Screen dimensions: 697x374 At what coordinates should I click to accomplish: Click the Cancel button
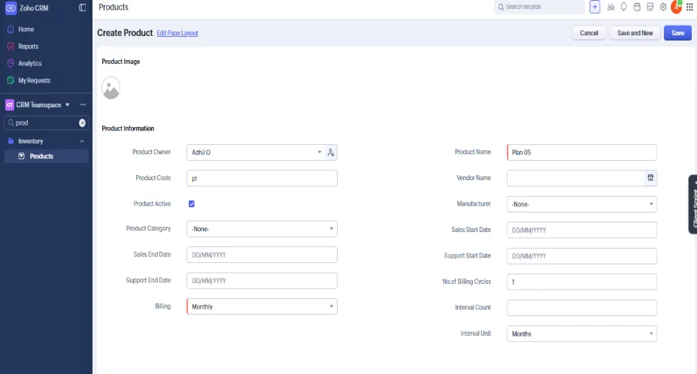coord(589,33)
